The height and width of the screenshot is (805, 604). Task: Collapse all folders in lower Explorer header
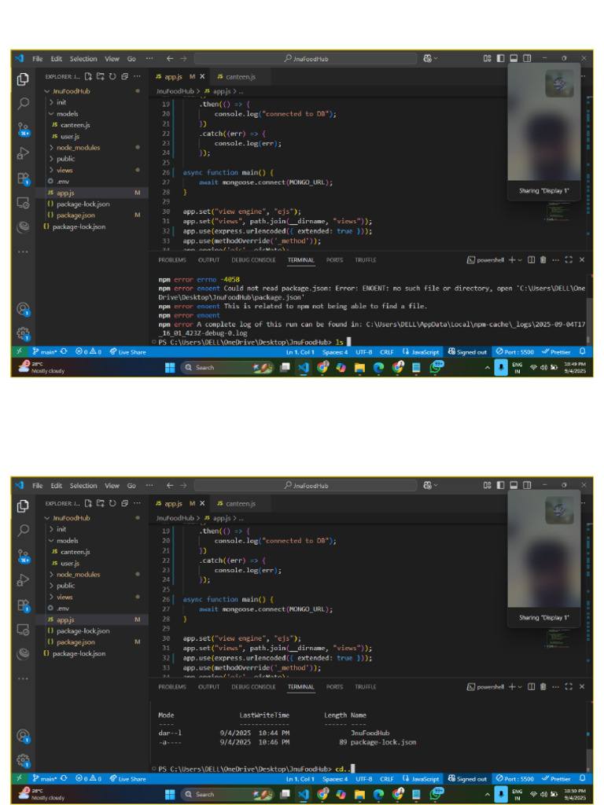tap(124, 503)
